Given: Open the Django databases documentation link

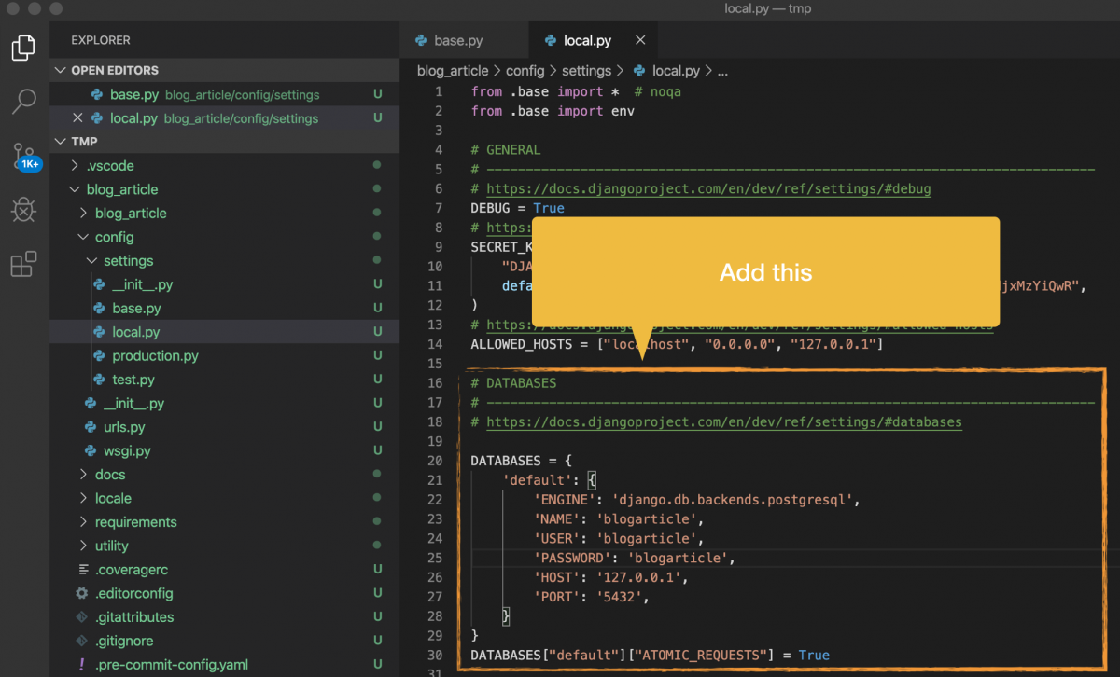Looking at the screenshot, I should [x=723, y=421].
